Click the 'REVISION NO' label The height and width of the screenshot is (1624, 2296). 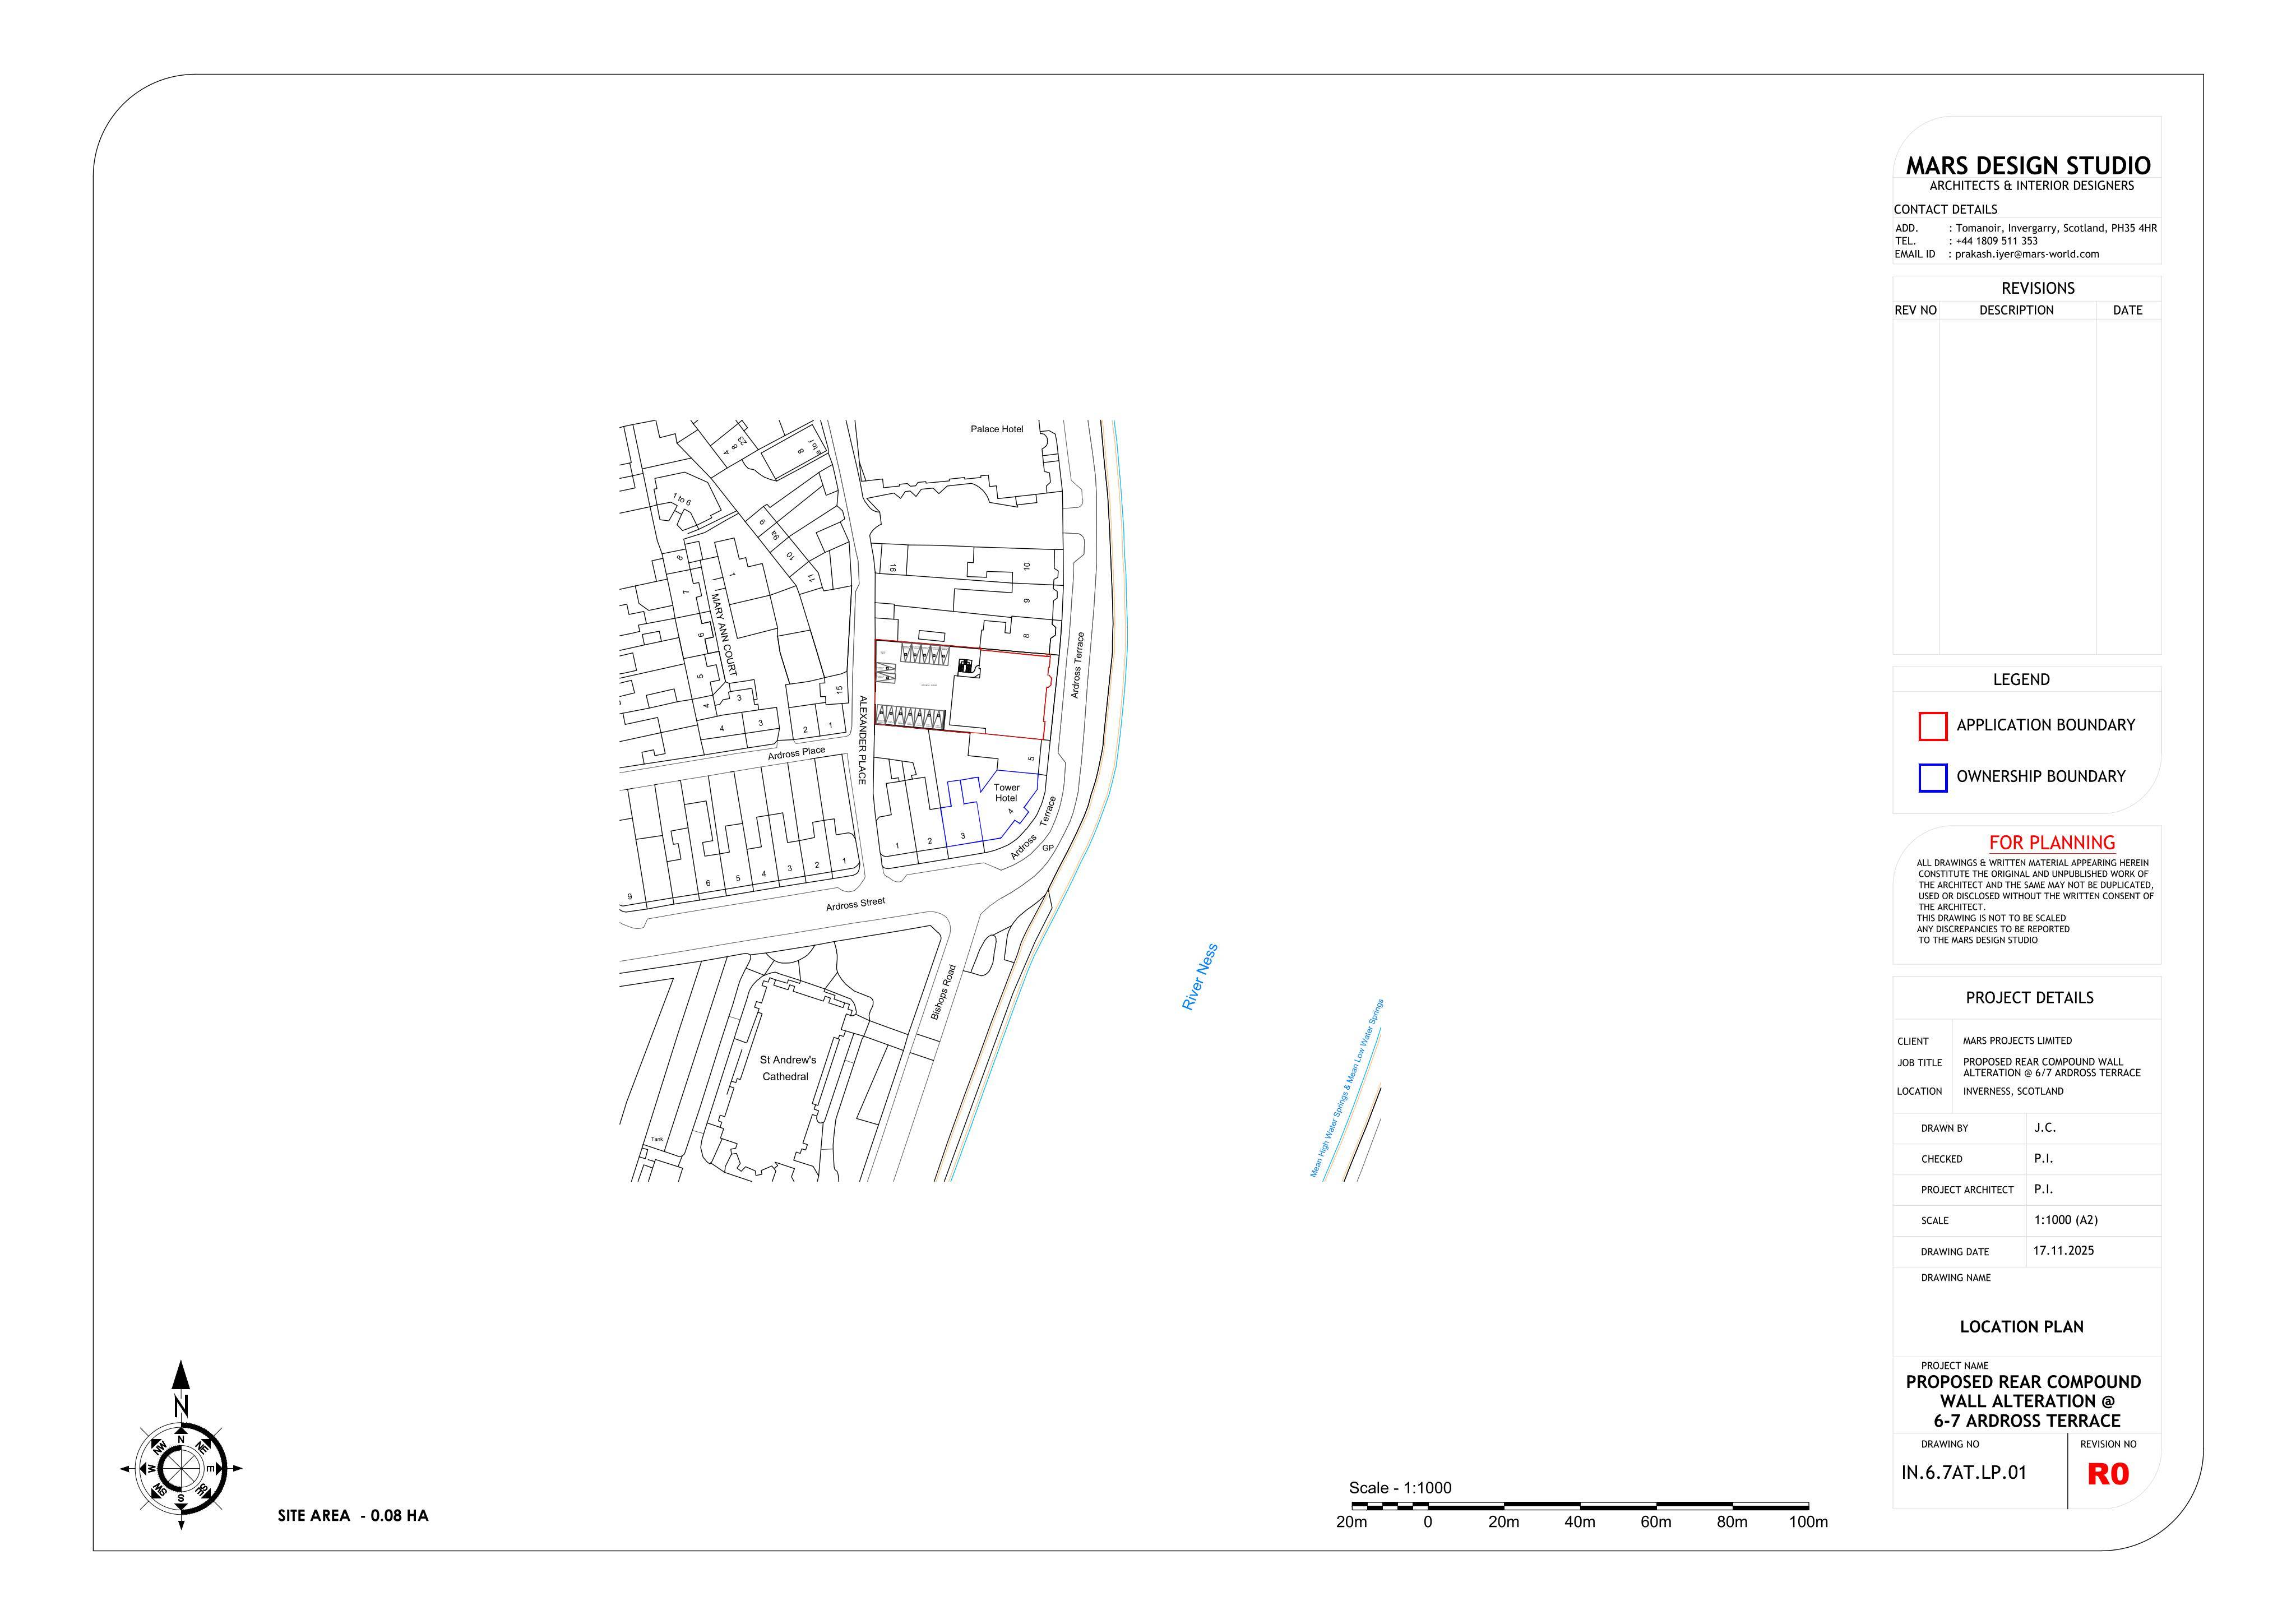point(2108,1444)
